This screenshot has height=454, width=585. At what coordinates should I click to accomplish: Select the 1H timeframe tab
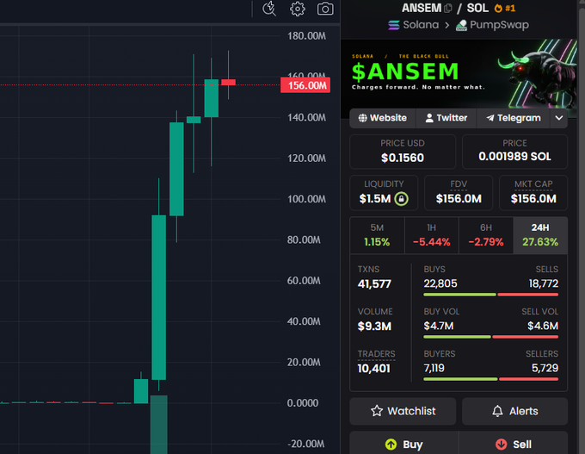point(432,235)
